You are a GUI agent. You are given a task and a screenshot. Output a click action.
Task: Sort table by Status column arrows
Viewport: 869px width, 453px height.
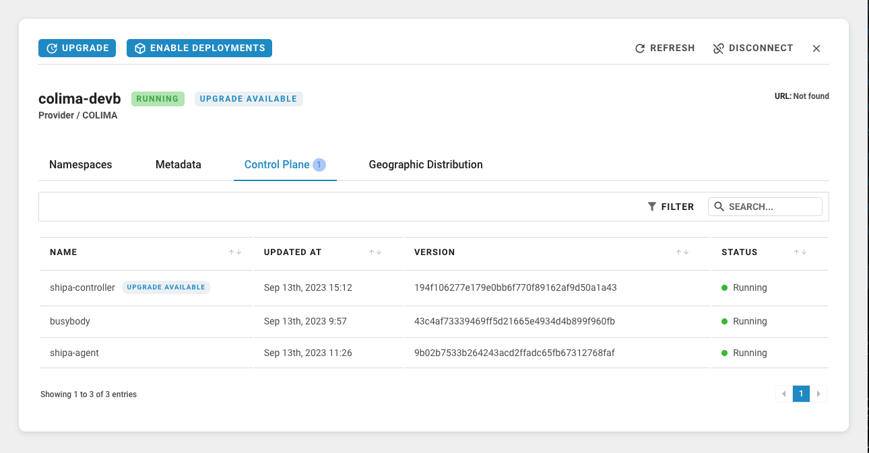800,252
